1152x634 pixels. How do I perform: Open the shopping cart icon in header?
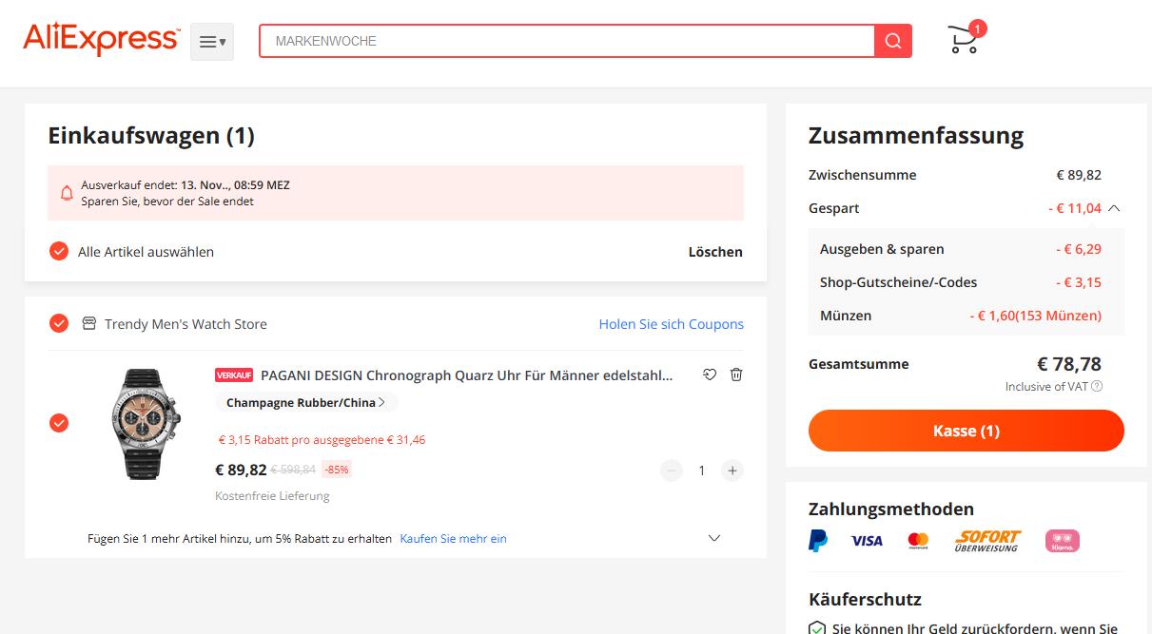tap(965, 40)
